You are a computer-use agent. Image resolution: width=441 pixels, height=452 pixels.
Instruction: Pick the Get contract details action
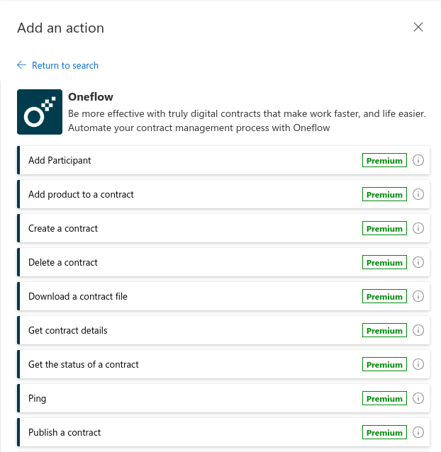(x=223, y=330)
